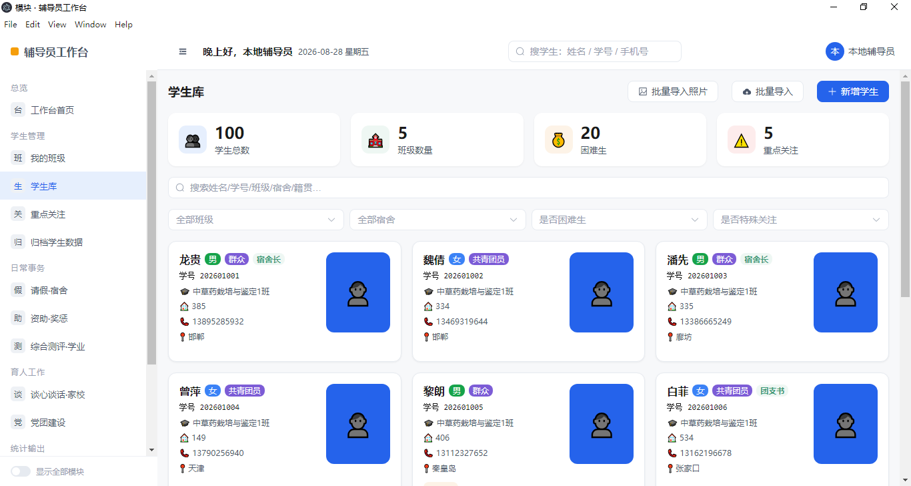Open the 全部班级 filter dropdown
911x486 pixels.
point(256,220)
